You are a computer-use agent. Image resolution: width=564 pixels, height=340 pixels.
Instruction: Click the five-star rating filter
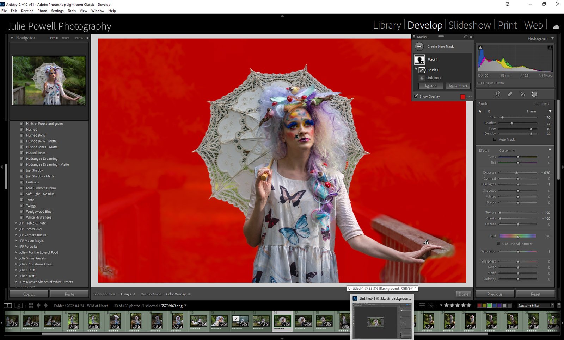point(469,305)
